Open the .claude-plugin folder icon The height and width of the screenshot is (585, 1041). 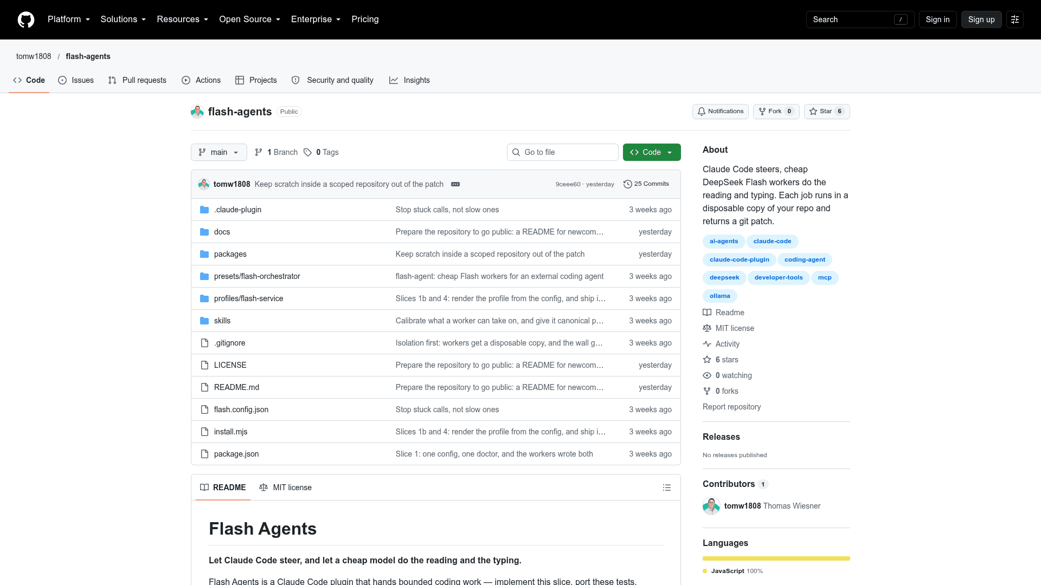click(204, 210)
